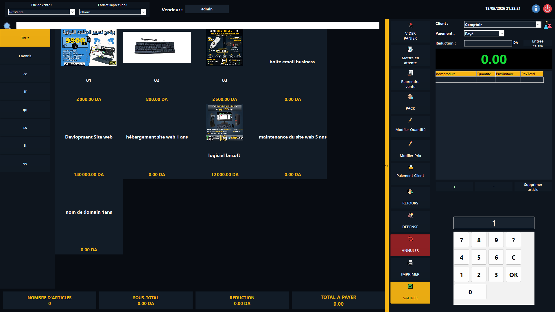This screenshot has width=555, height=312.
Task: Click the plus quantity button
Action: 454,187
